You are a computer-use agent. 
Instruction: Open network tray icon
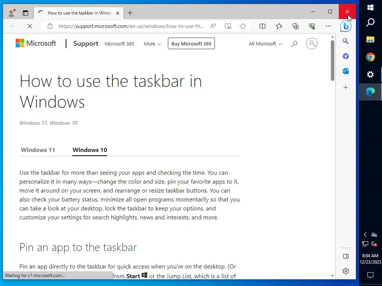coord(365,244)
